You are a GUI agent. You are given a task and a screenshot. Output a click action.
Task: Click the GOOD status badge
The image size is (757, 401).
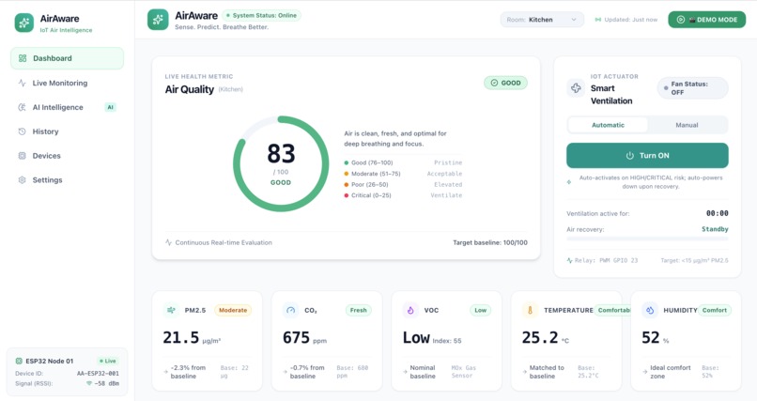505,83
